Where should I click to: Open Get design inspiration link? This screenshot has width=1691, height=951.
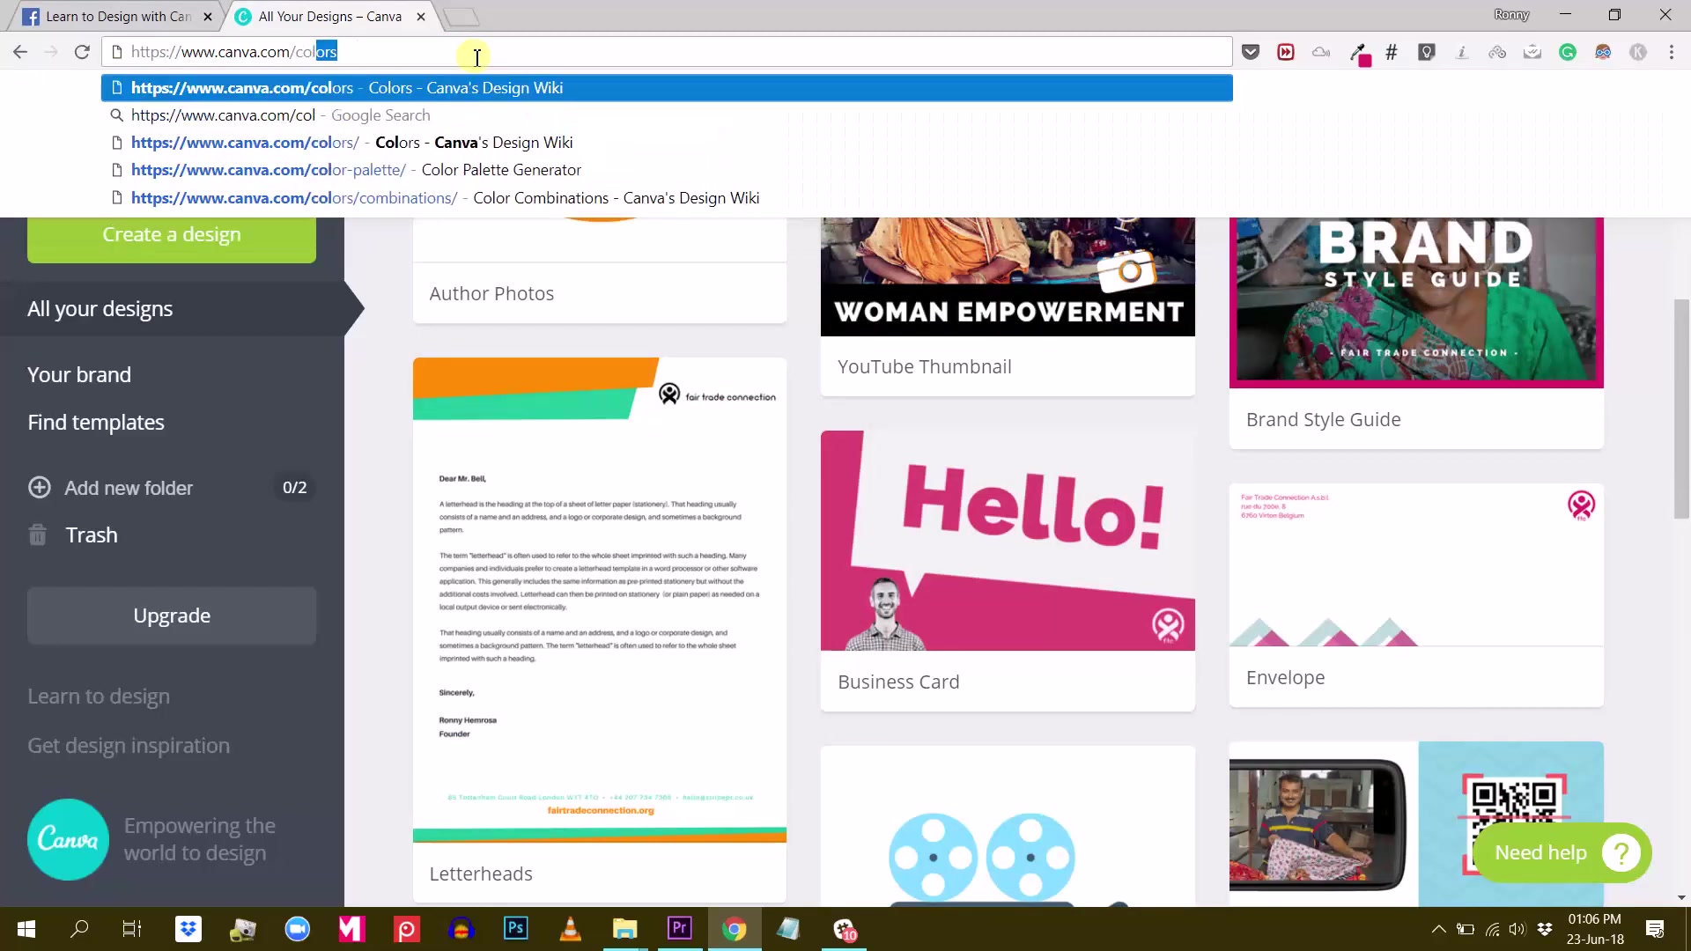[x=129, y=745]
